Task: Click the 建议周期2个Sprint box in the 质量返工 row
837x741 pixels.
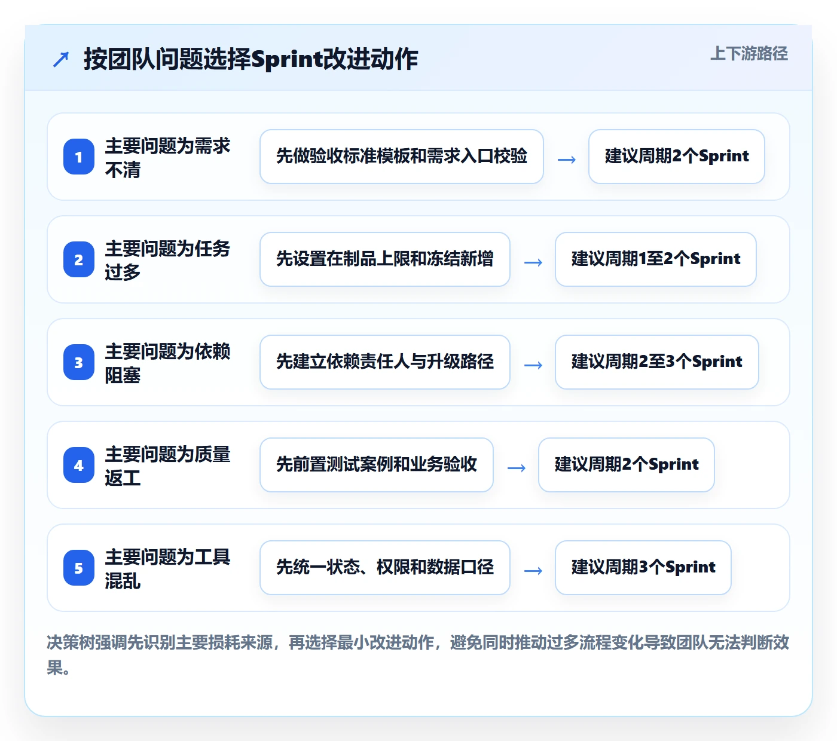Action: point(627,465)
